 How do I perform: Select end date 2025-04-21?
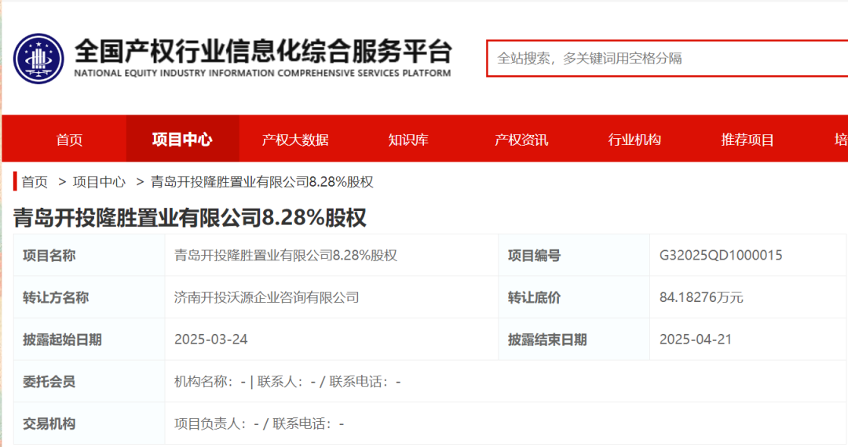[x=696, y=339]
